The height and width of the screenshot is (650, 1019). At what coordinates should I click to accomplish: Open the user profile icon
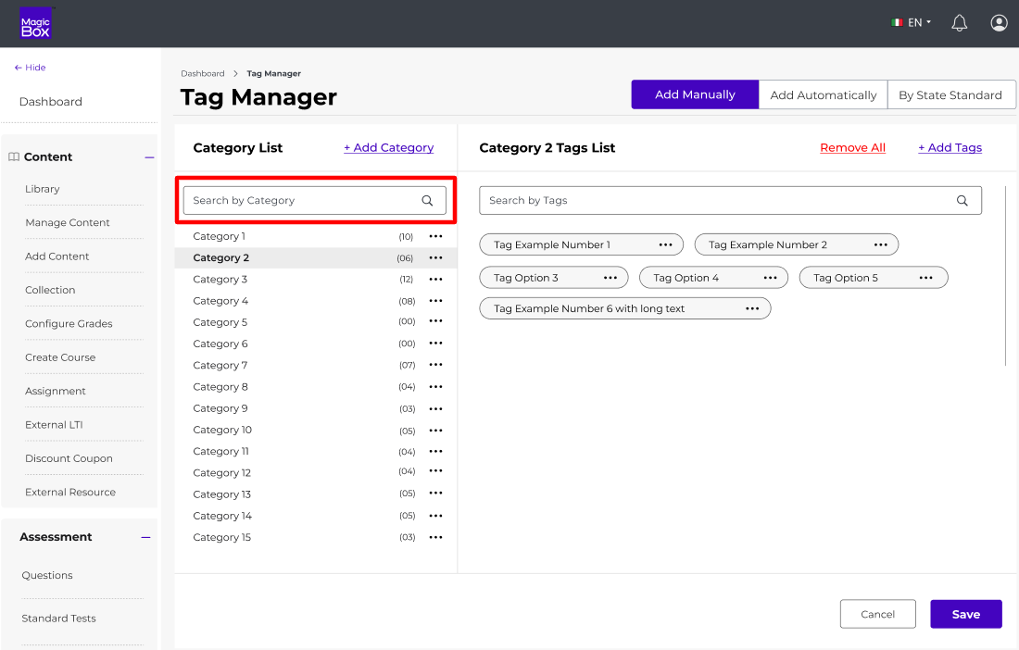999,23
